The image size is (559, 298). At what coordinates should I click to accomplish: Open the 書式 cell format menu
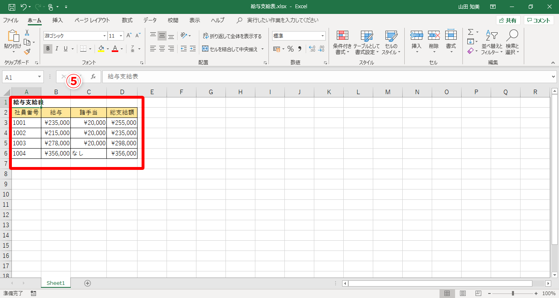pos(451,41)
